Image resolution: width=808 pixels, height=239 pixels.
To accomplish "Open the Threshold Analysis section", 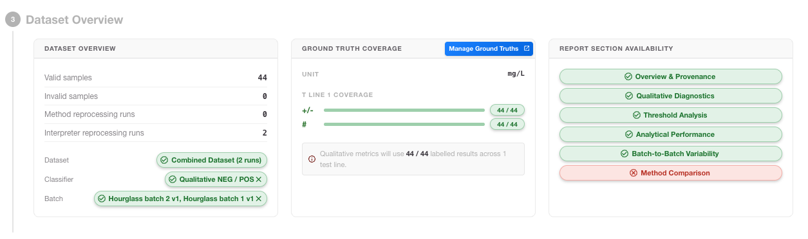I will tap(670, 115).
